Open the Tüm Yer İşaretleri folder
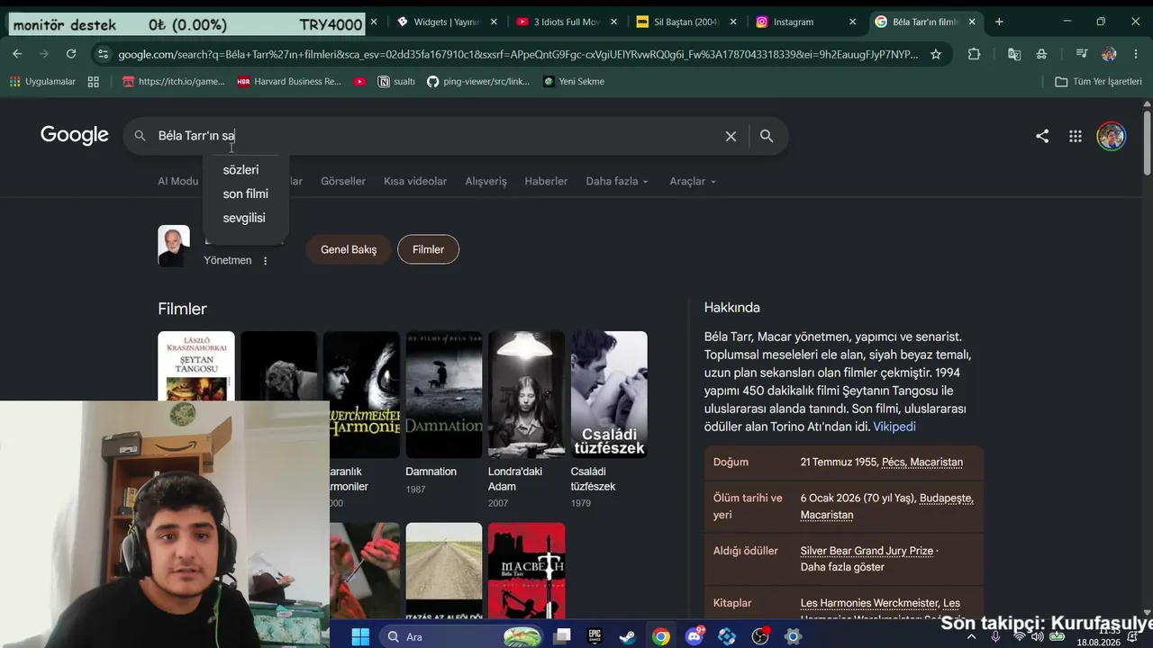The height and width of the screenshot is (648, 1153). (1098, 81)
